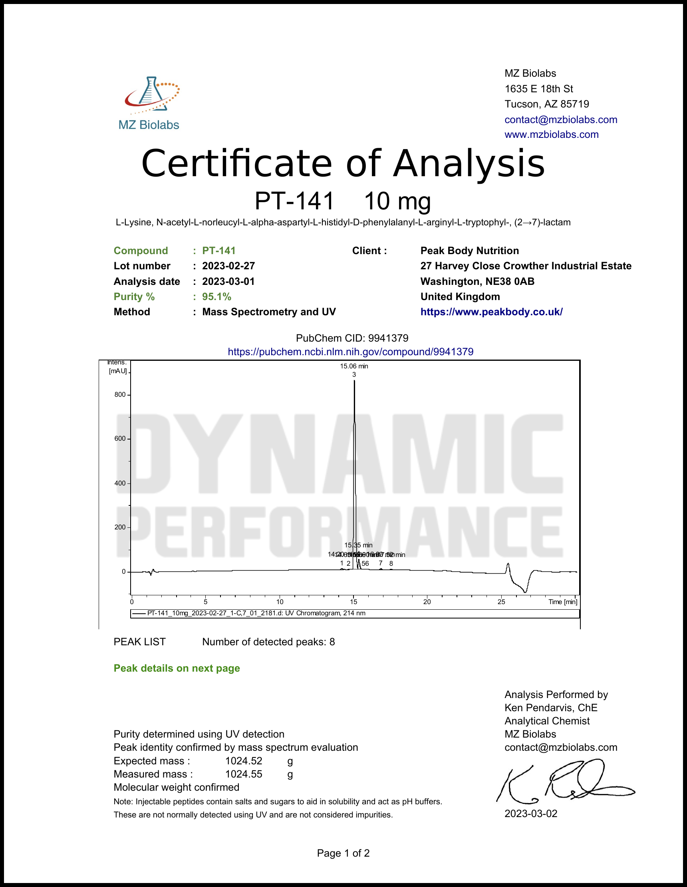Click the 95.1% purity value

216,296
